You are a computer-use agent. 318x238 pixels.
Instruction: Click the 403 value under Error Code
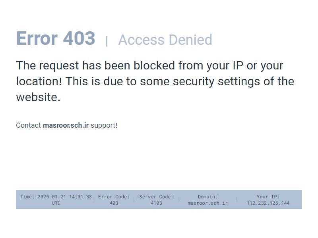click(114, 203)
